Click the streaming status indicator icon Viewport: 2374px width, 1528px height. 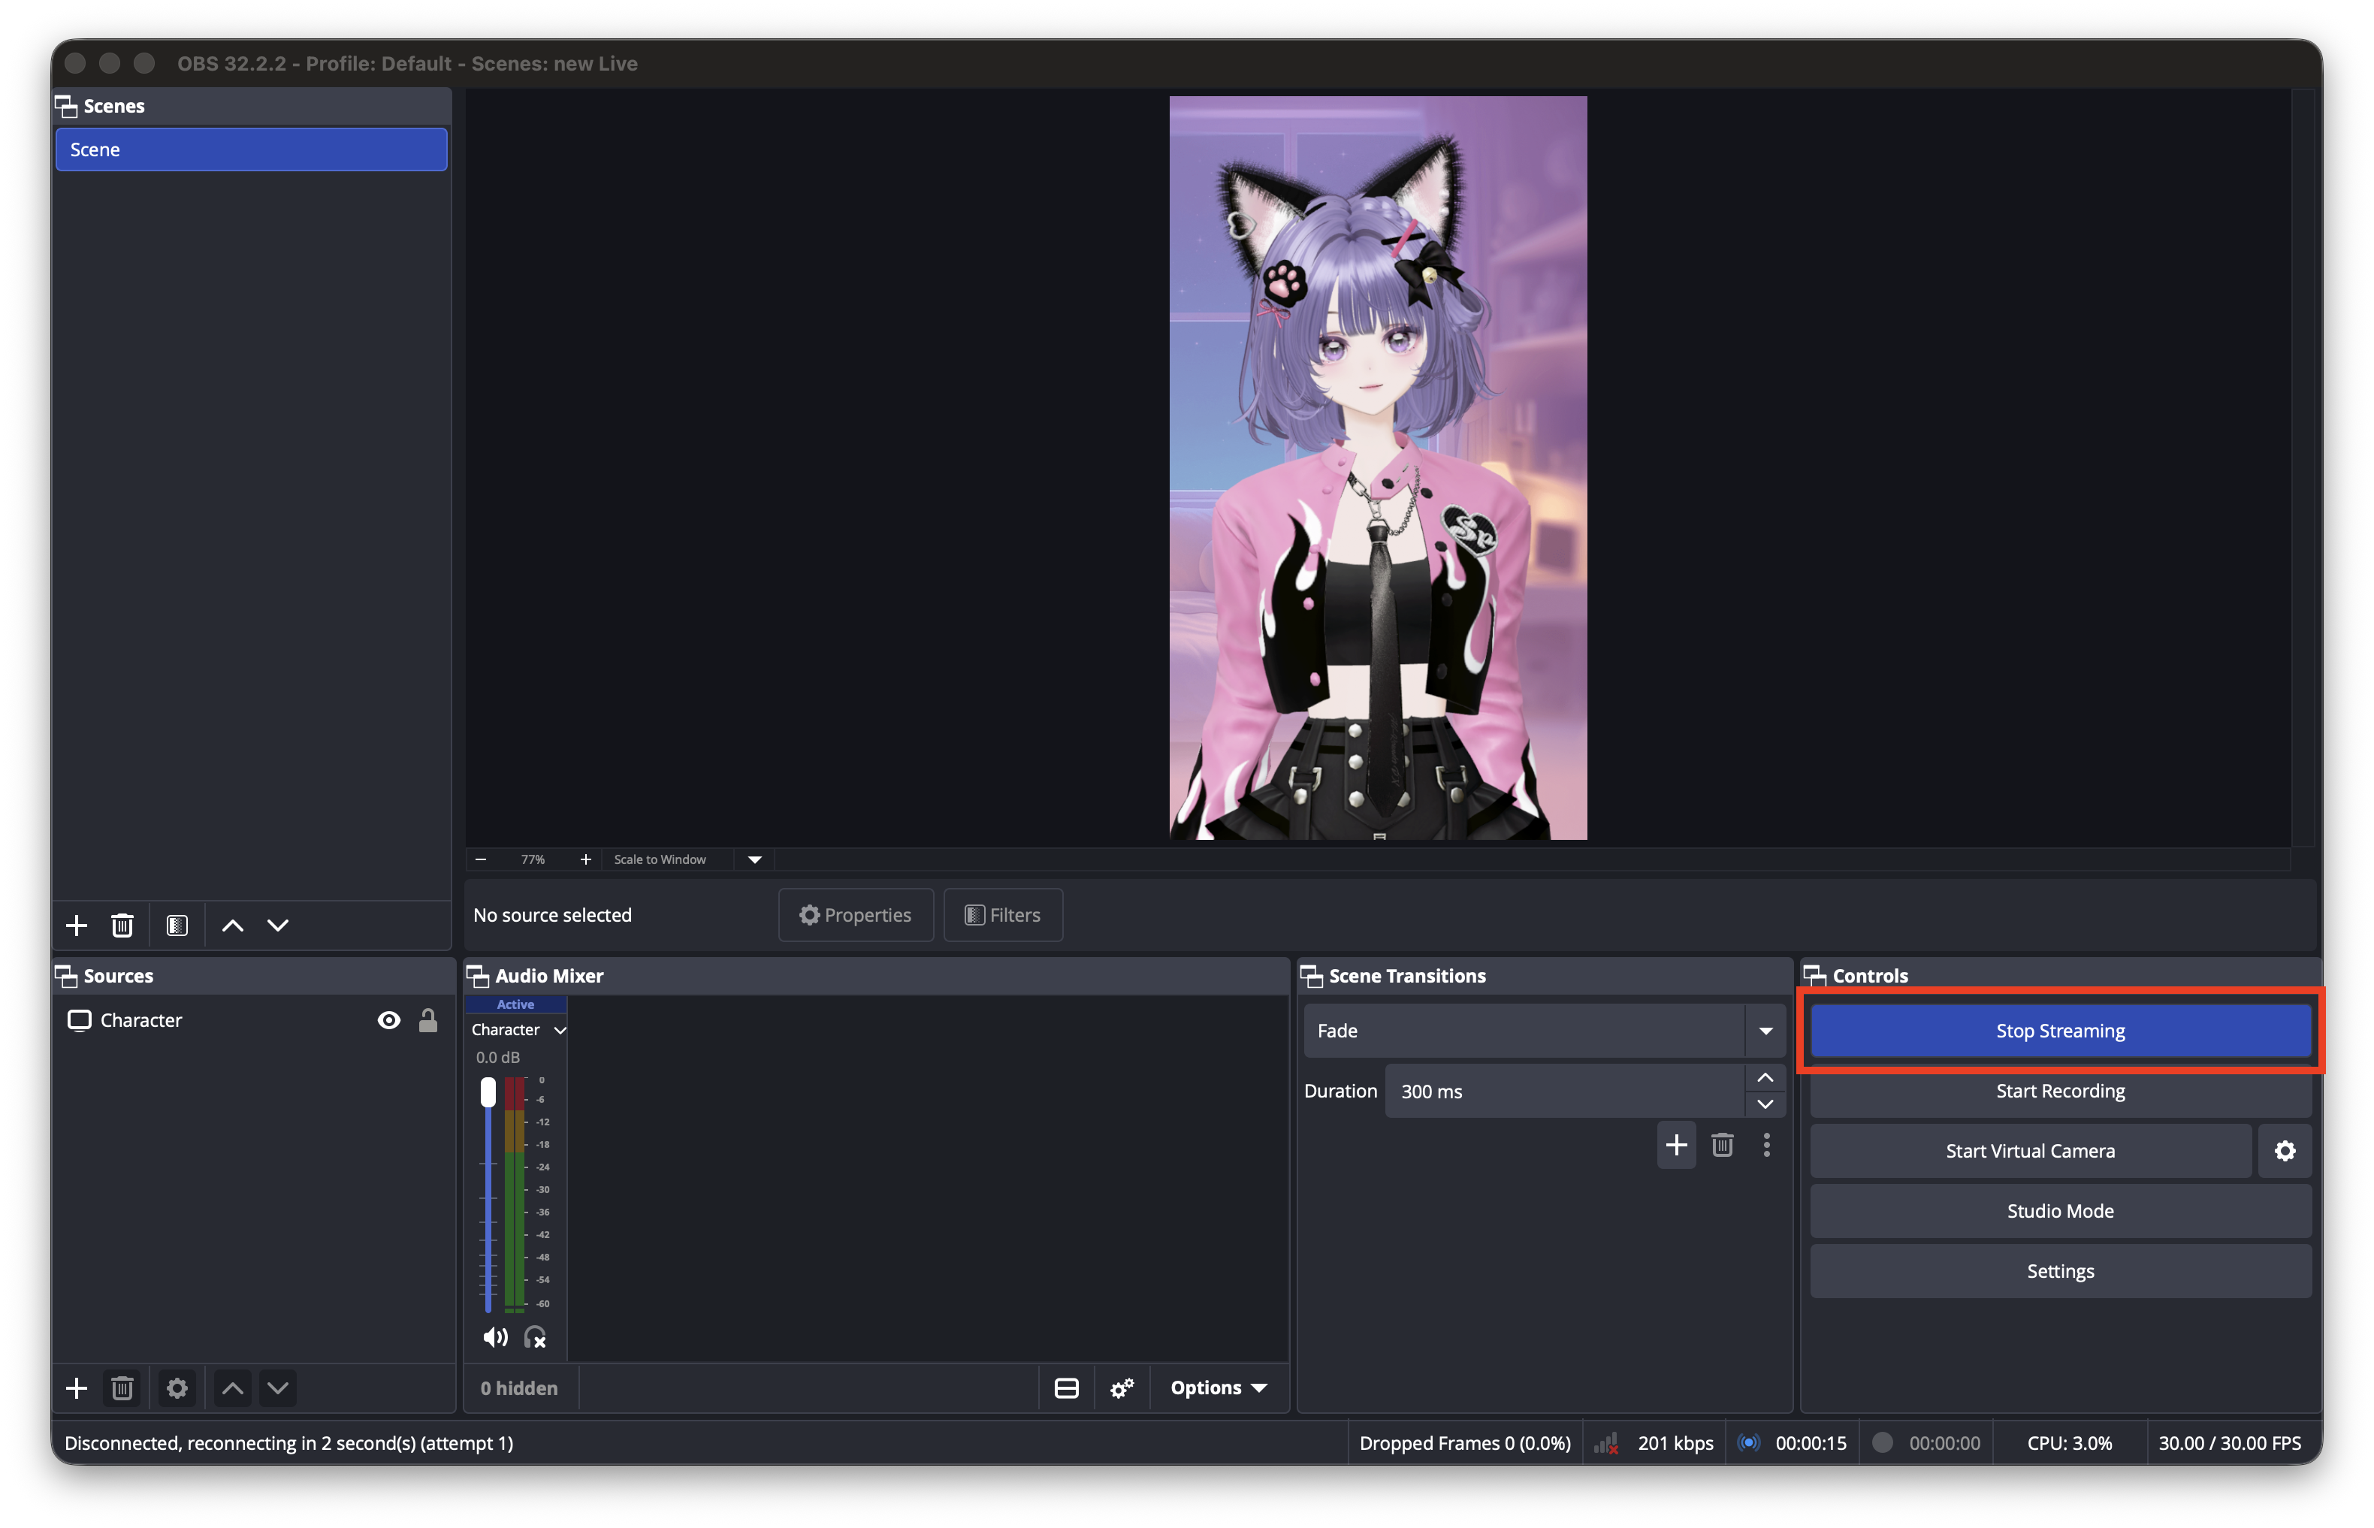point(1749,1444)
